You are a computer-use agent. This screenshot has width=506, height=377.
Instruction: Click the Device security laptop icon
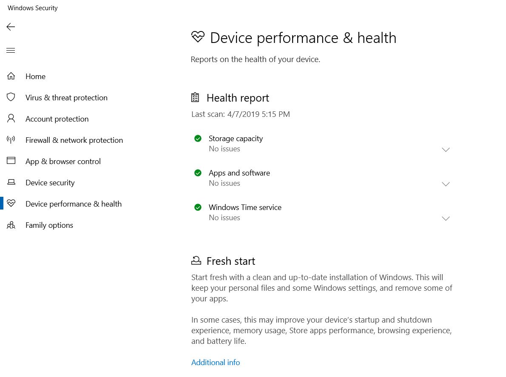click(x=11, y=182)
